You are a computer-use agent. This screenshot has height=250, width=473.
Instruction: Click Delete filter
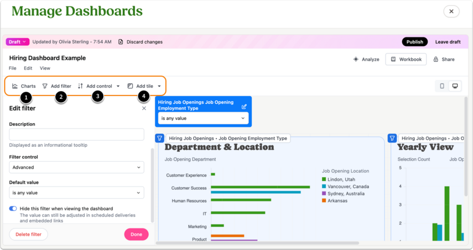(28, 235)
